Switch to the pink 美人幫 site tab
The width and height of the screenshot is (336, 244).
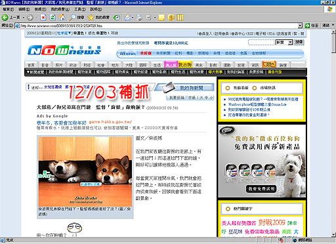[171, 64]
